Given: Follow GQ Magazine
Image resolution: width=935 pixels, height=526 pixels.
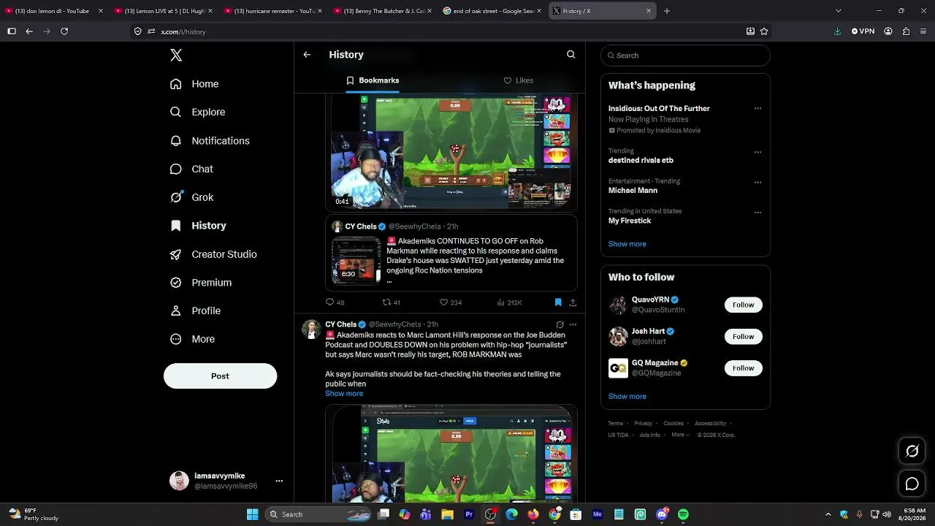Looking at the screenshot, I should pos(743,367).
